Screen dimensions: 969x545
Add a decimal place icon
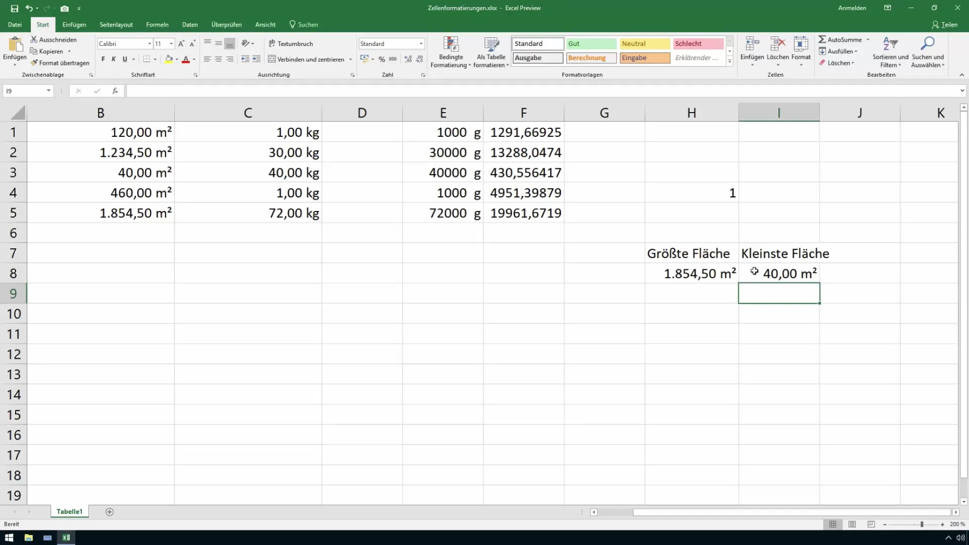click(x=408, y=59)
